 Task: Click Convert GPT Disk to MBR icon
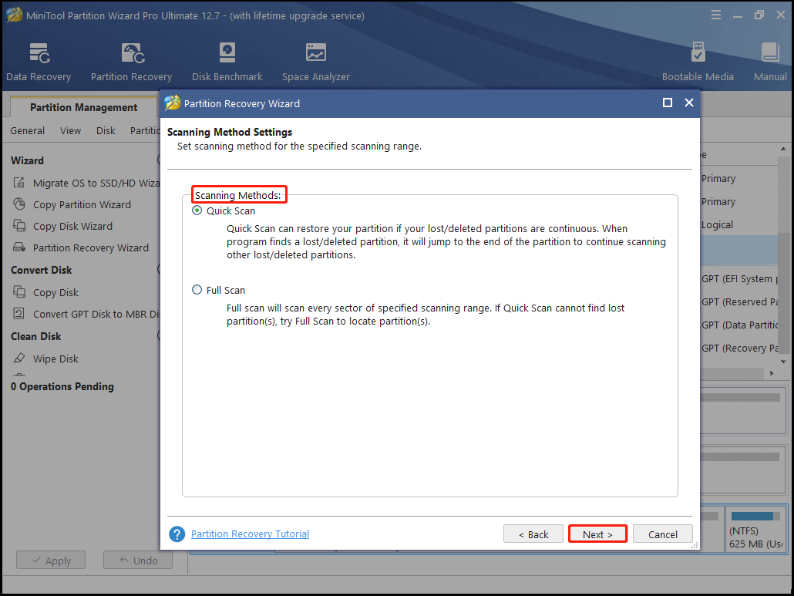tap(19, 314)
